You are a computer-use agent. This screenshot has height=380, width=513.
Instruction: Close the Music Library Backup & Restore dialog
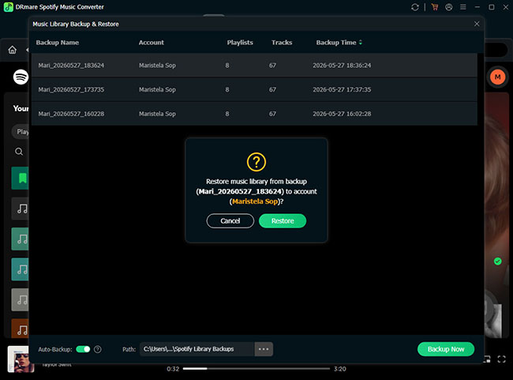tap(477, 24)
